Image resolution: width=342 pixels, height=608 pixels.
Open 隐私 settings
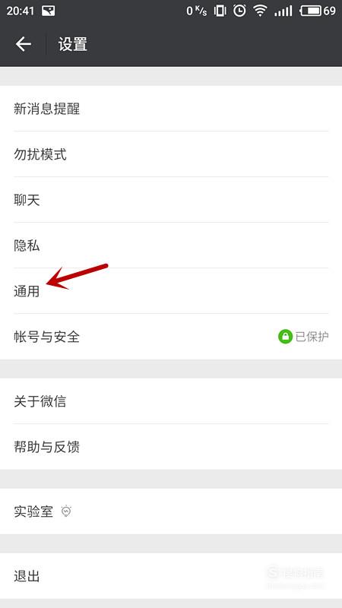coord(171,245)
